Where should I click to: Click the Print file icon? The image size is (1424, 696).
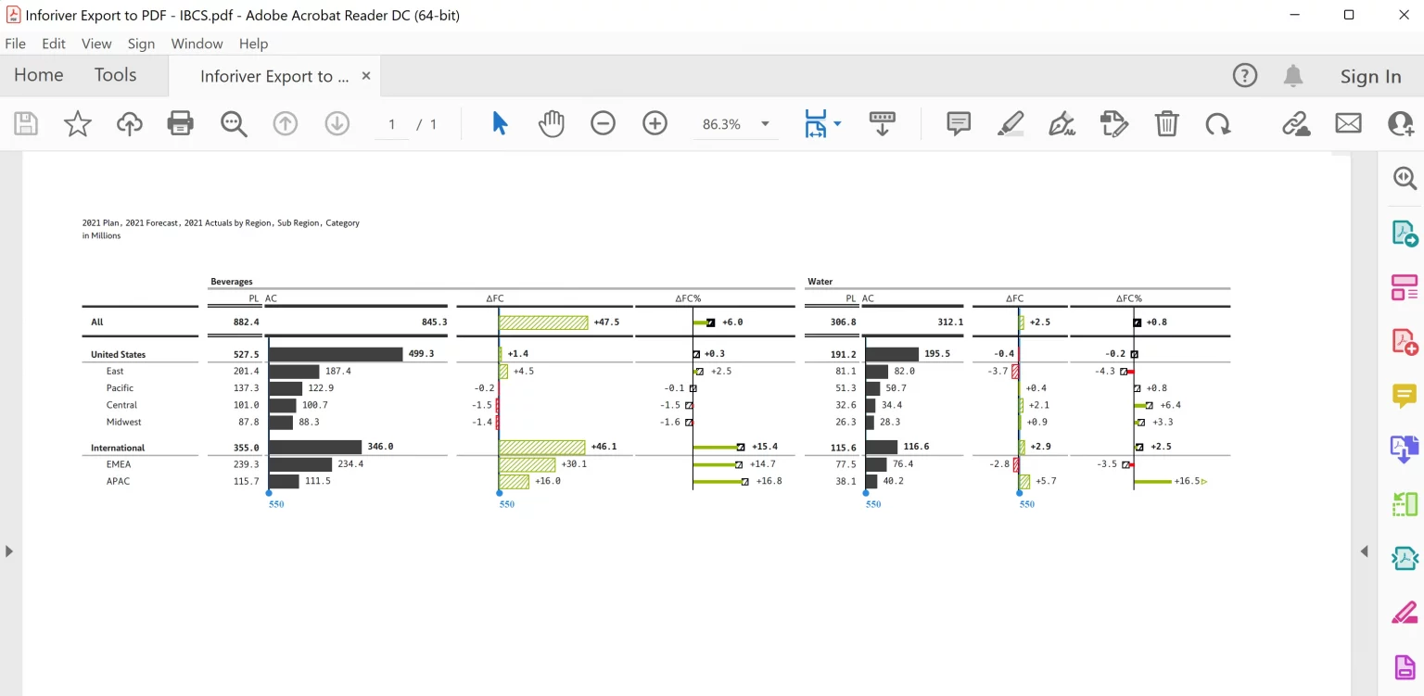point(180,123)
